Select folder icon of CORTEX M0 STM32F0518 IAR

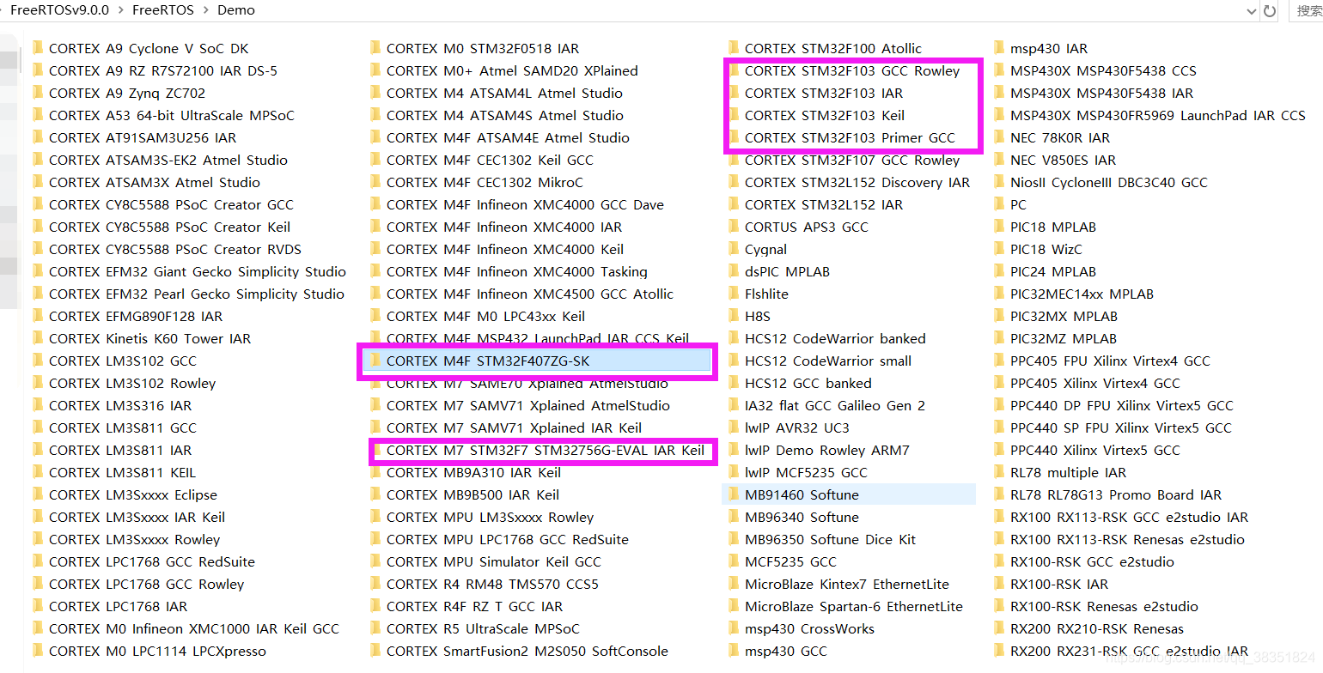(x=375, y=48)
